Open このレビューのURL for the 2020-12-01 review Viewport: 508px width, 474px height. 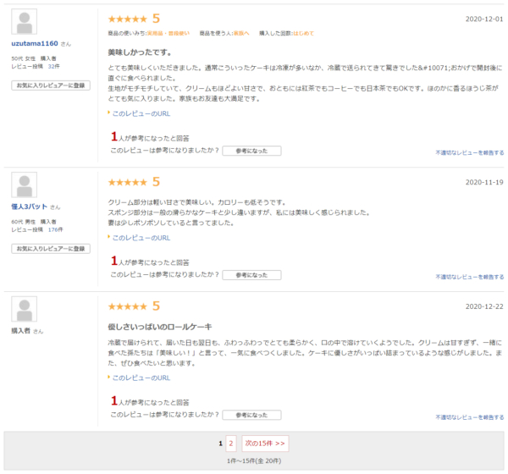click(141, 113)
